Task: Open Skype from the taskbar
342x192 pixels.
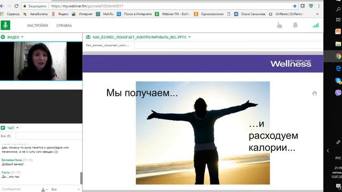Action: [338, 81]
